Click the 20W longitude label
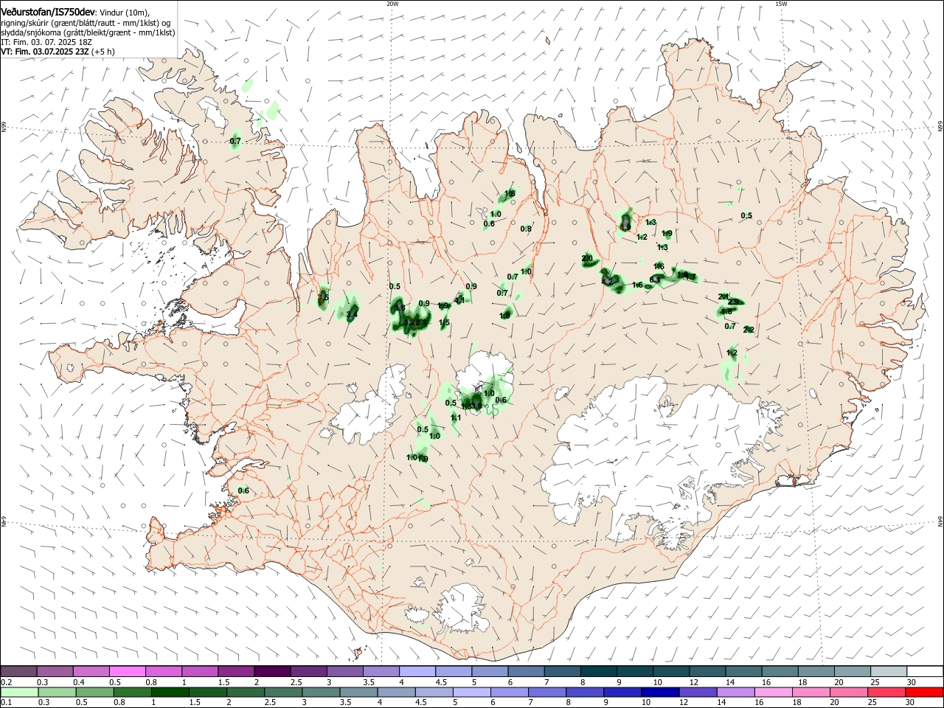Image resolution: width=944 pixels, height=708 pixels. pyautogui.click(x=392, y=4)
